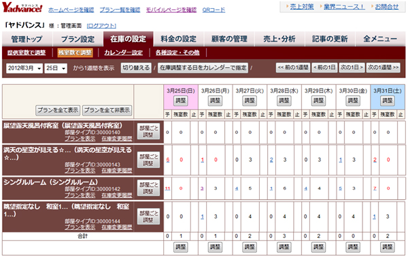The height and width of the screenshot is (257, 408).
Task: Switch to the 管理トップ tab
Action: (27, 39)
